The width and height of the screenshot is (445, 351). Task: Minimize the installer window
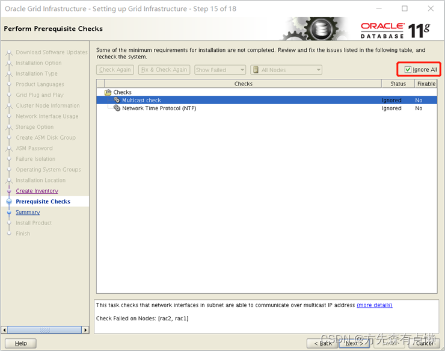click(379, 8)
